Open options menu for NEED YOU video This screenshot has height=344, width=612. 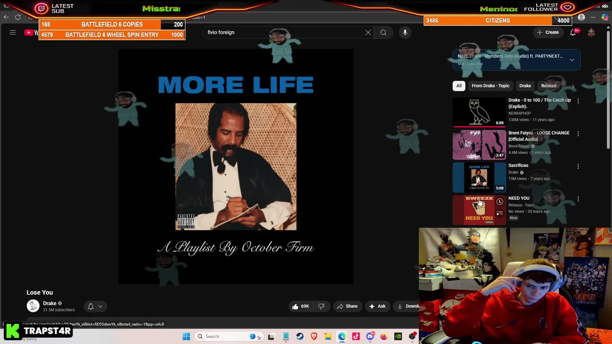[x=578, y=199]
